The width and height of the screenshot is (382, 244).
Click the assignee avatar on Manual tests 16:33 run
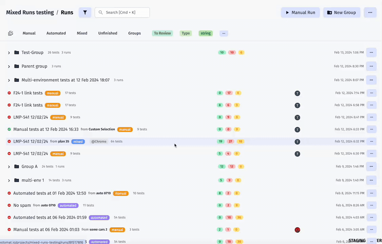point(297,129)
